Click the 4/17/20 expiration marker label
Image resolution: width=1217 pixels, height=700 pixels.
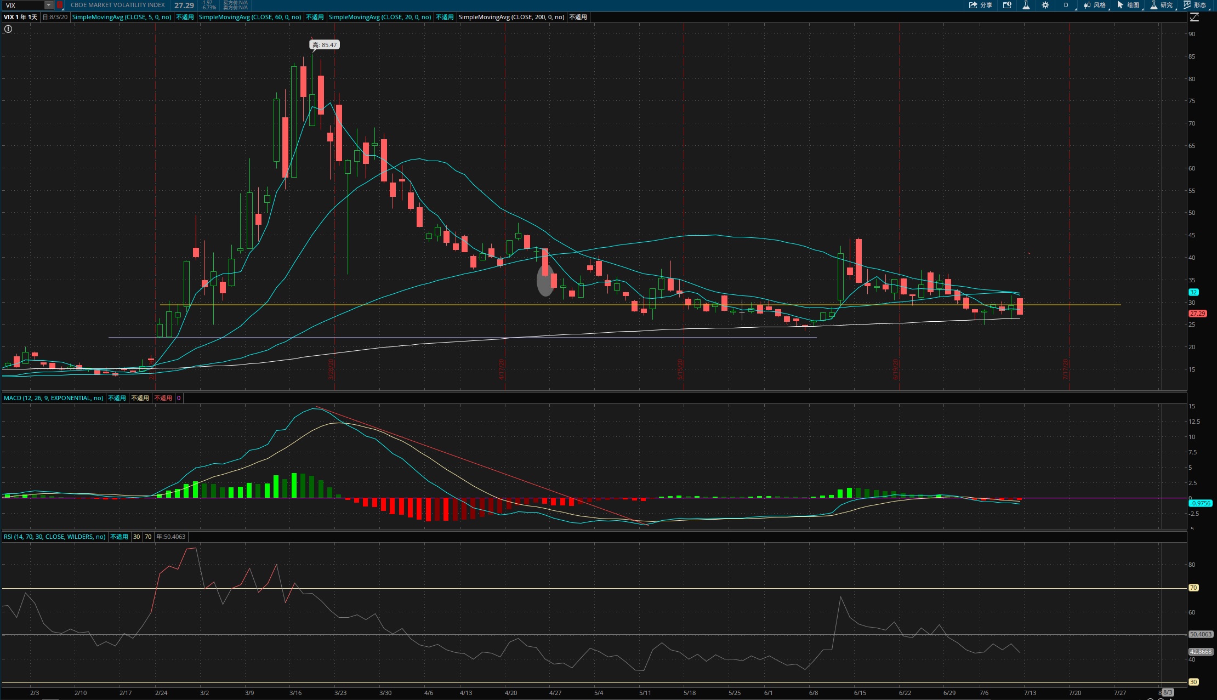click(502, 369)
